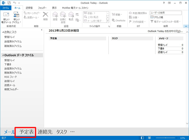Click 送信トレイ in the メッセージ list
Screen dimensions: 189x140
click(163, 52)
